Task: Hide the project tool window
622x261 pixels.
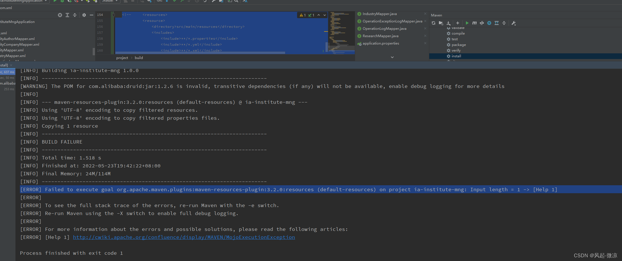Action: pos(92,15)
